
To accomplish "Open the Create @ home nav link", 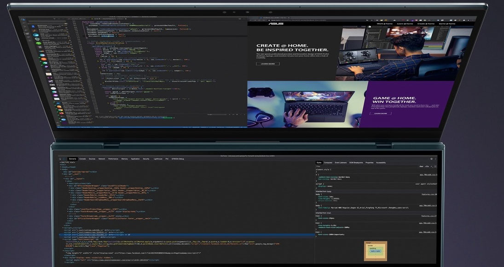I will pyautogui.click(x=426, y=24).
